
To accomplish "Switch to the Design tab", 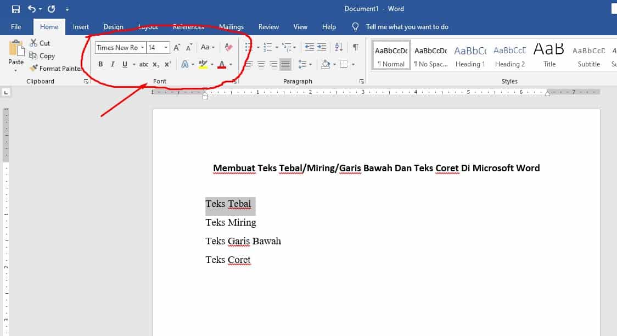I will 113,27.
